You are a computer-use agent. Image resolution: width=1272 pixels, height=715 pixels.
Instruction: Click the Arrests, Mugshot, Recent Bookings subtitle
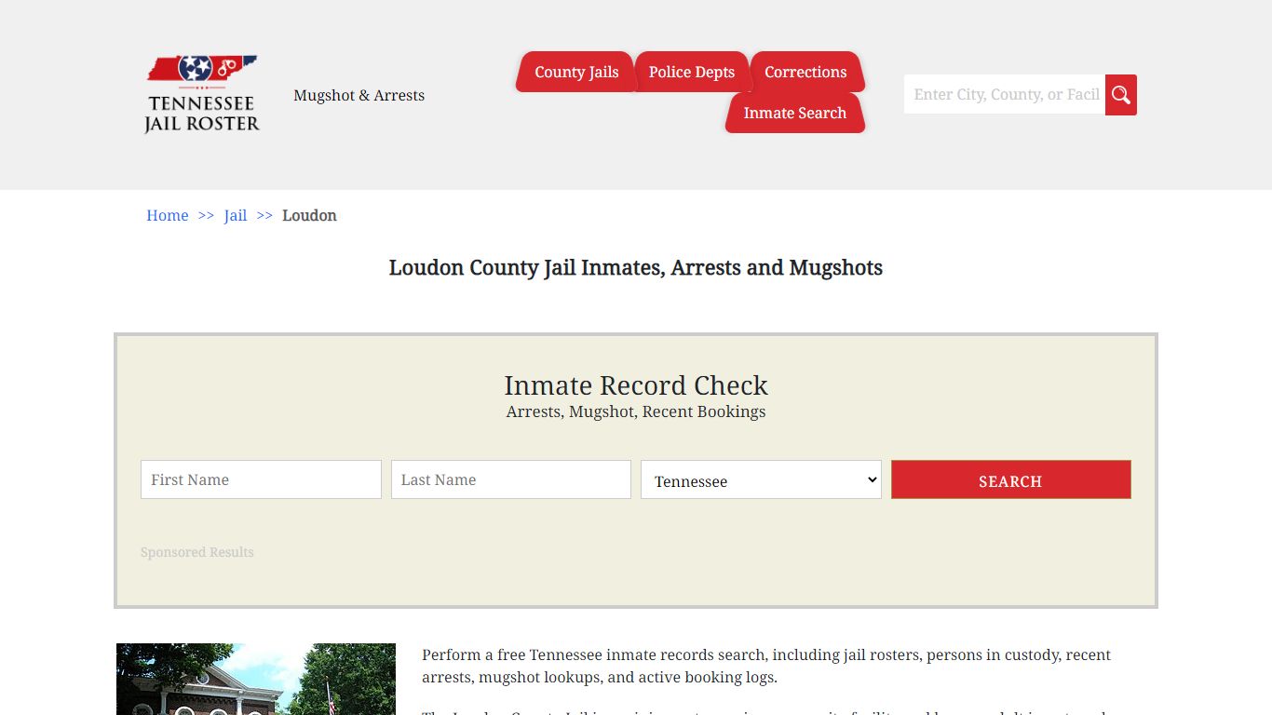click(636, 411)
